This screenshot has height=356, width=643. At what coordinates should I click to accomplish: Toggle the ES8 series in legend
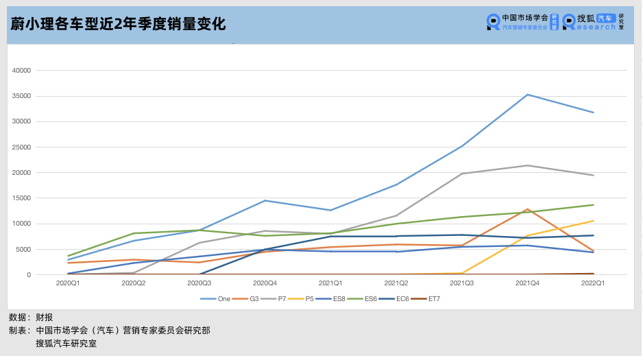pos(337,298)
